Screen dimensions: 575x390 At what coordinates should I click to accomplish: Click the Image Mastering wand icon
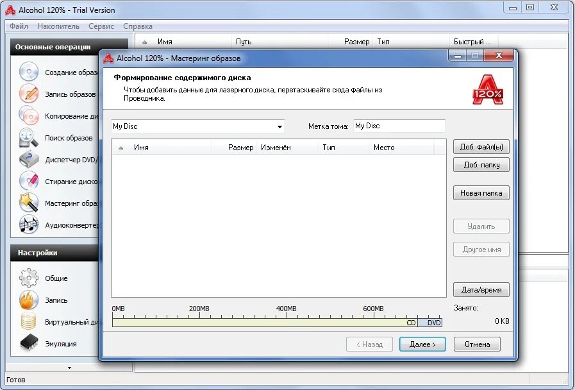tap(29, 203)
